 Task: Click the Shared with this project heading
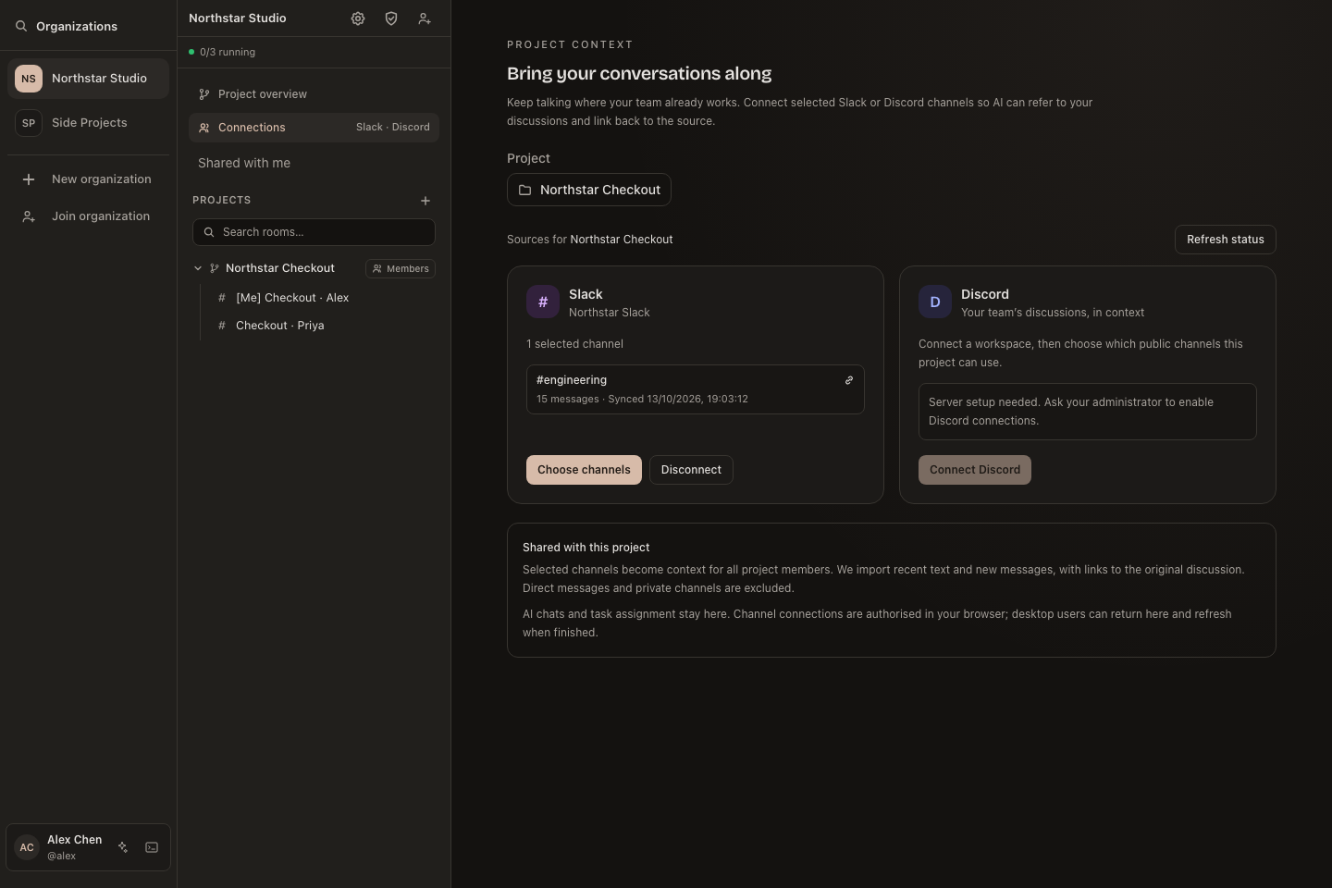586,548
